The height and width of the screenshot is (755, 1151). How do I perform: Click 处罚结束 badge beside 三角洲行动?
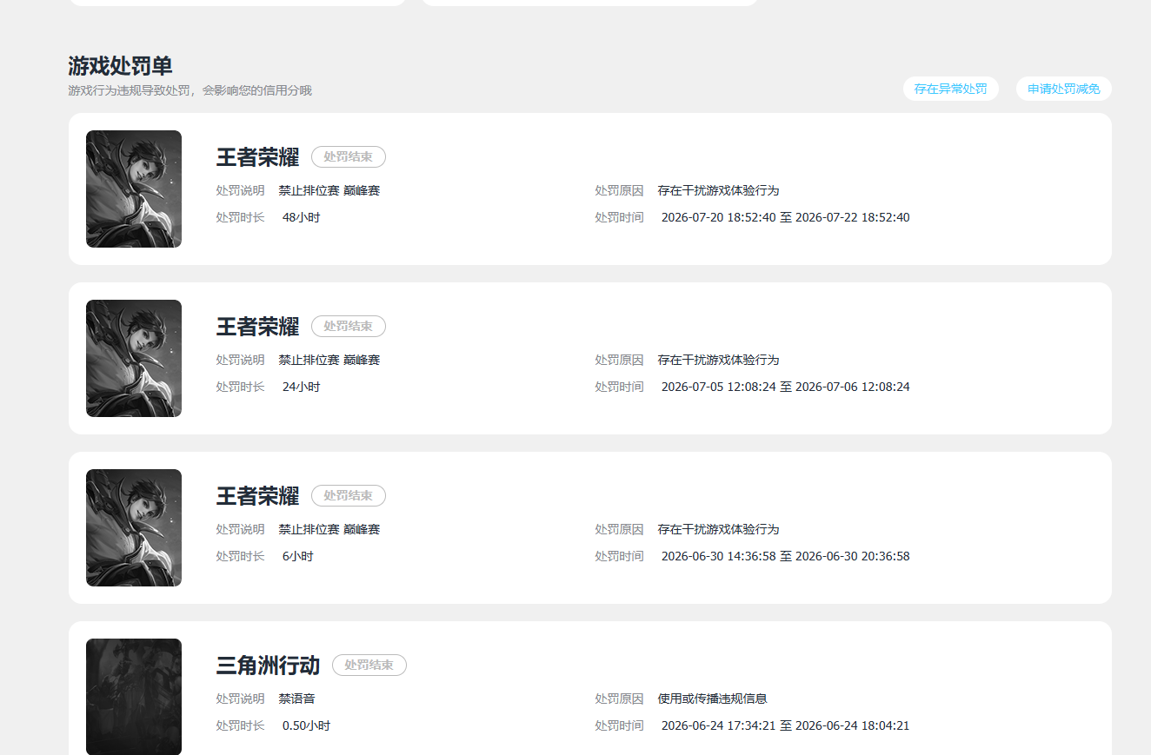[369, 666]
